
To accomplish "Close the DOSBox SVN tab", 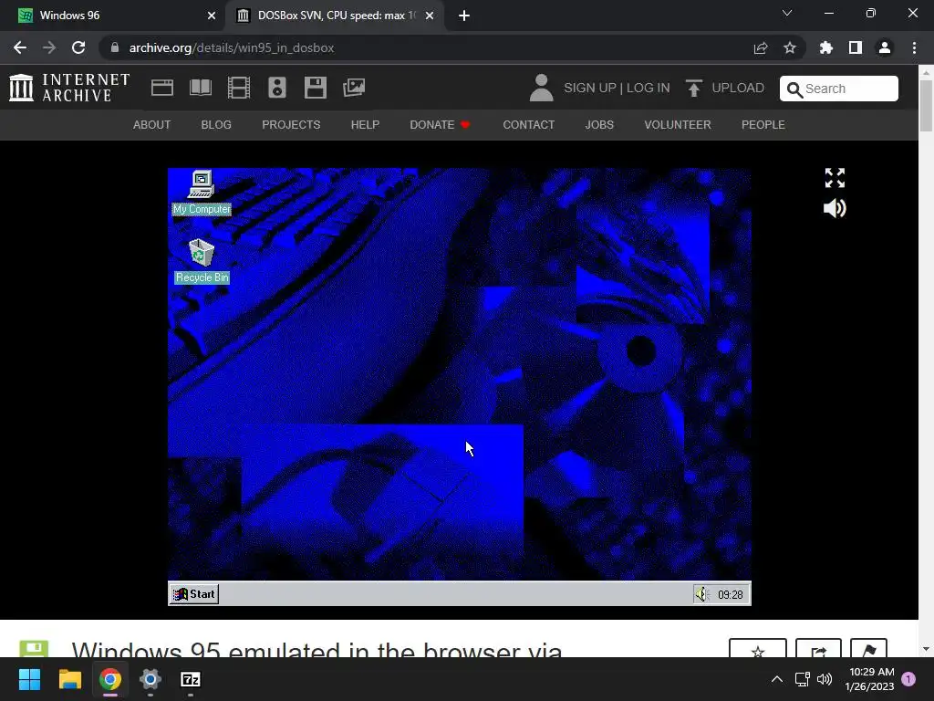I will tap(430, 16).
